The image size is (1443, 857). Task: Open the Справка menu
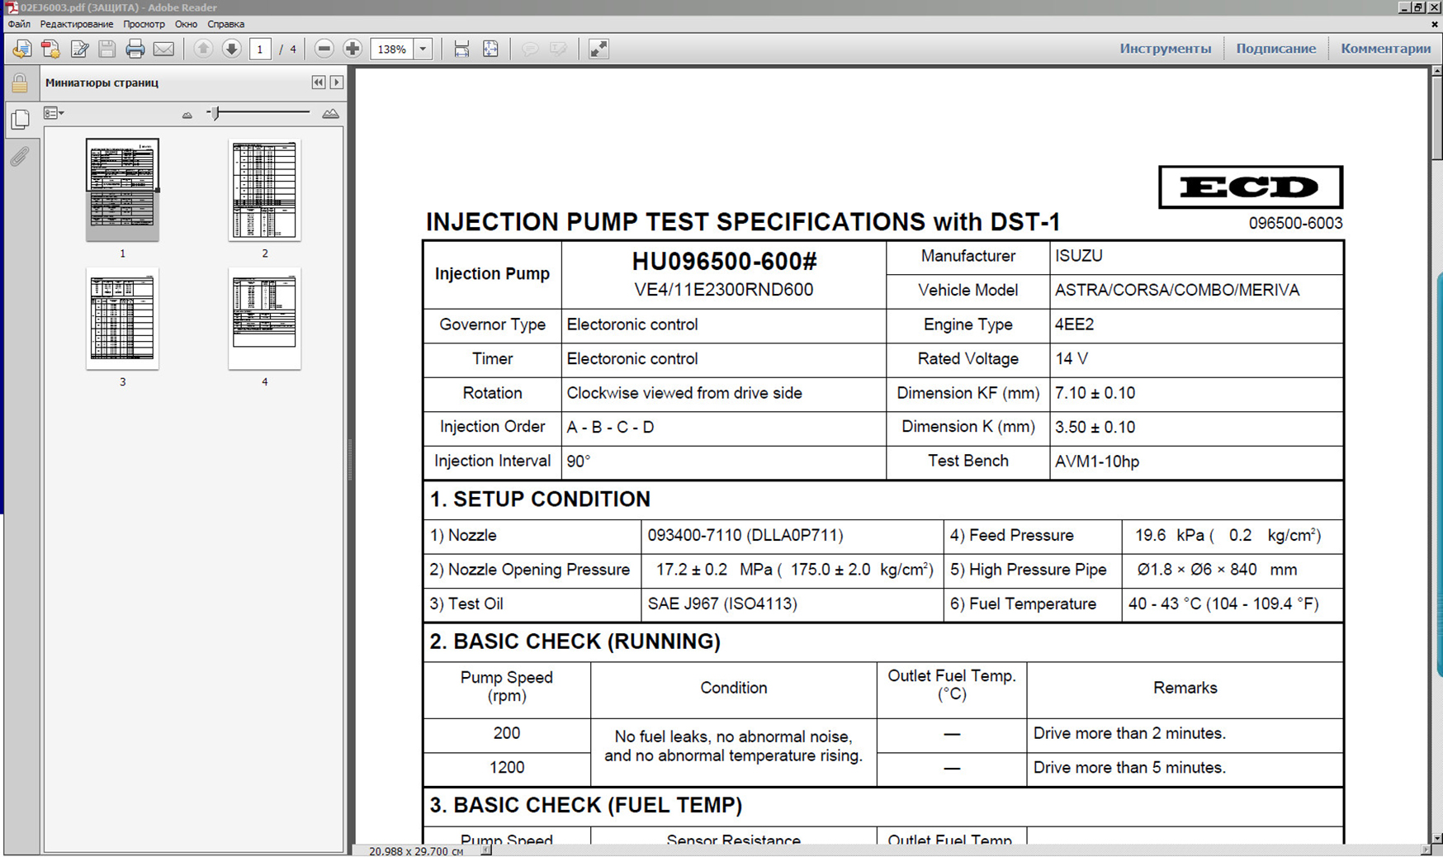225,24
